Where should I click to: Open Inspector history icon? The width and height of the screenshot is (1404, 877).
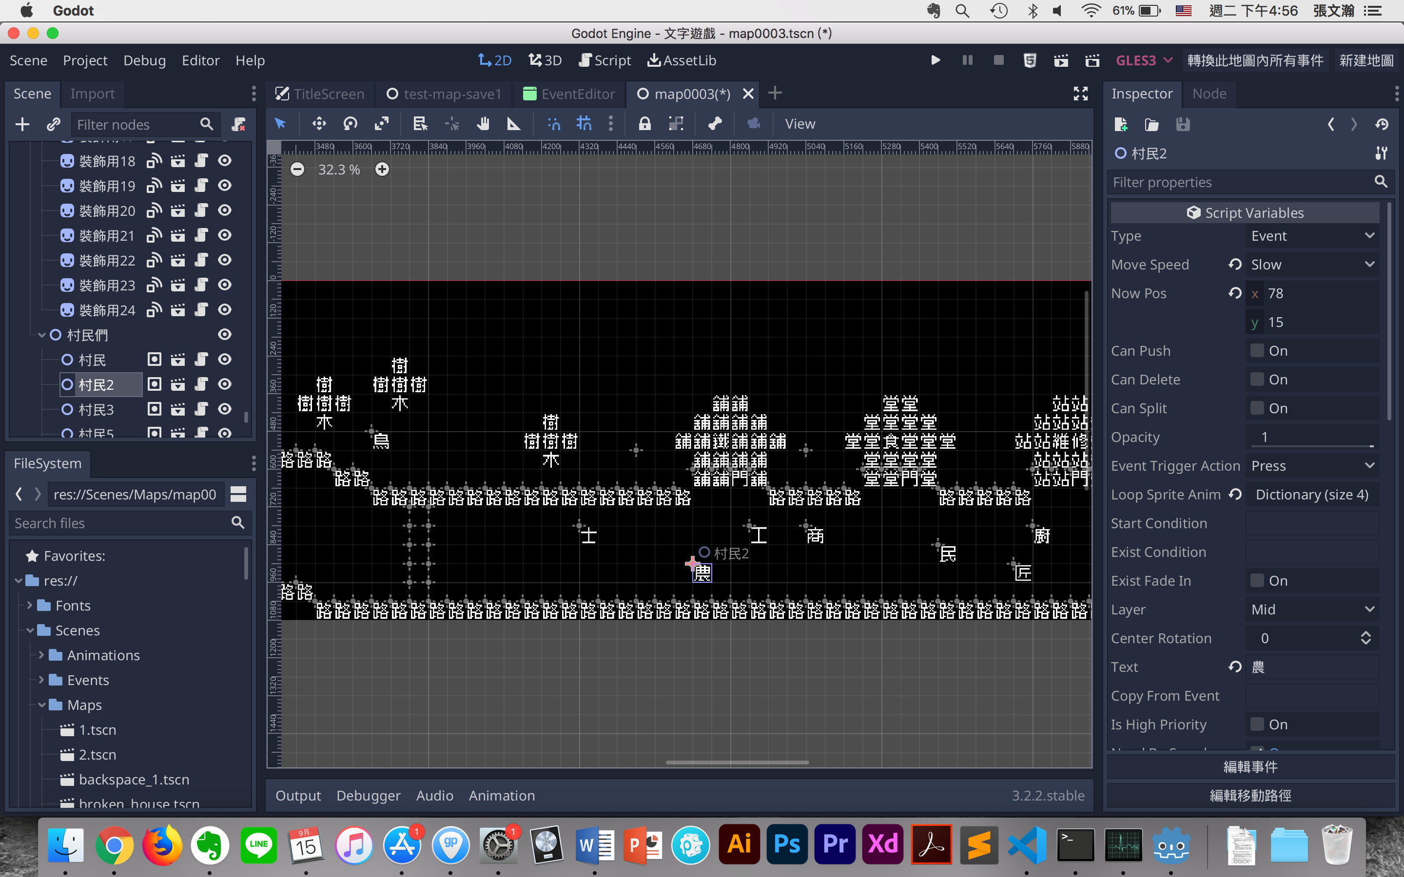click(x=1382, y=124)
